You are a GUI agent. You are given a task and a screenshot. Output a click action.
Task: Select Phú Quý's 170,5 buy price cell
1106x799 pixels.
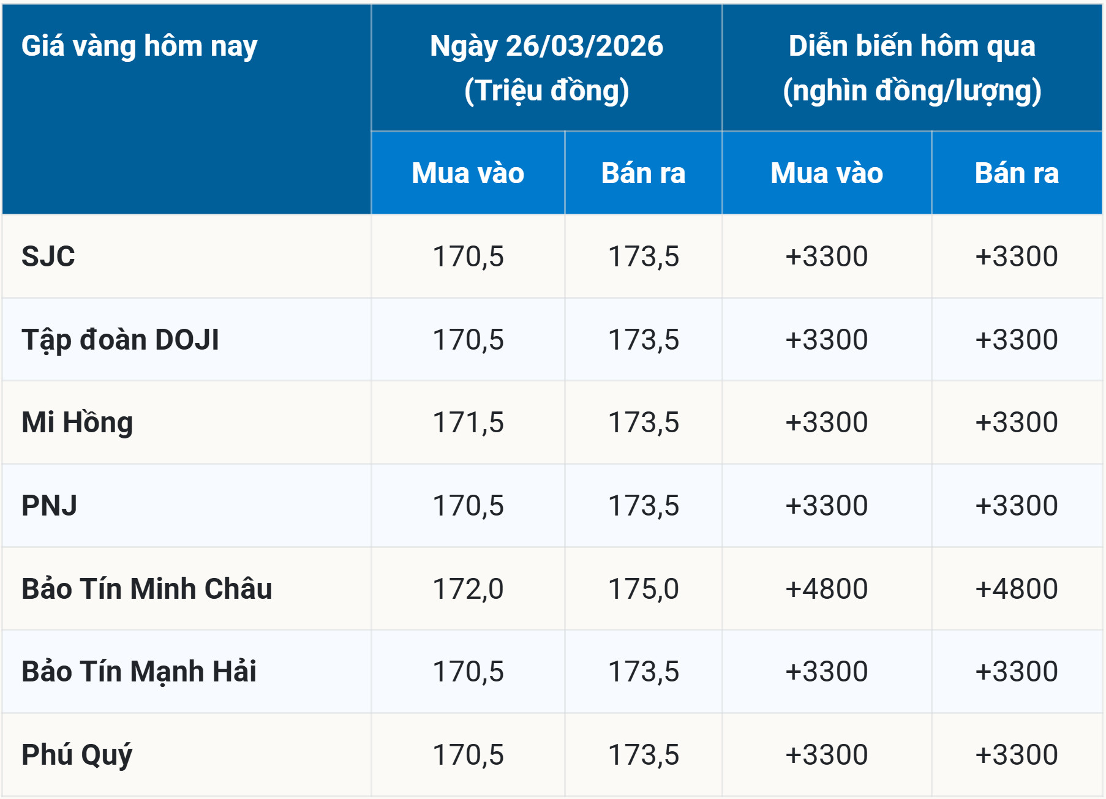[x=468, y=755]
